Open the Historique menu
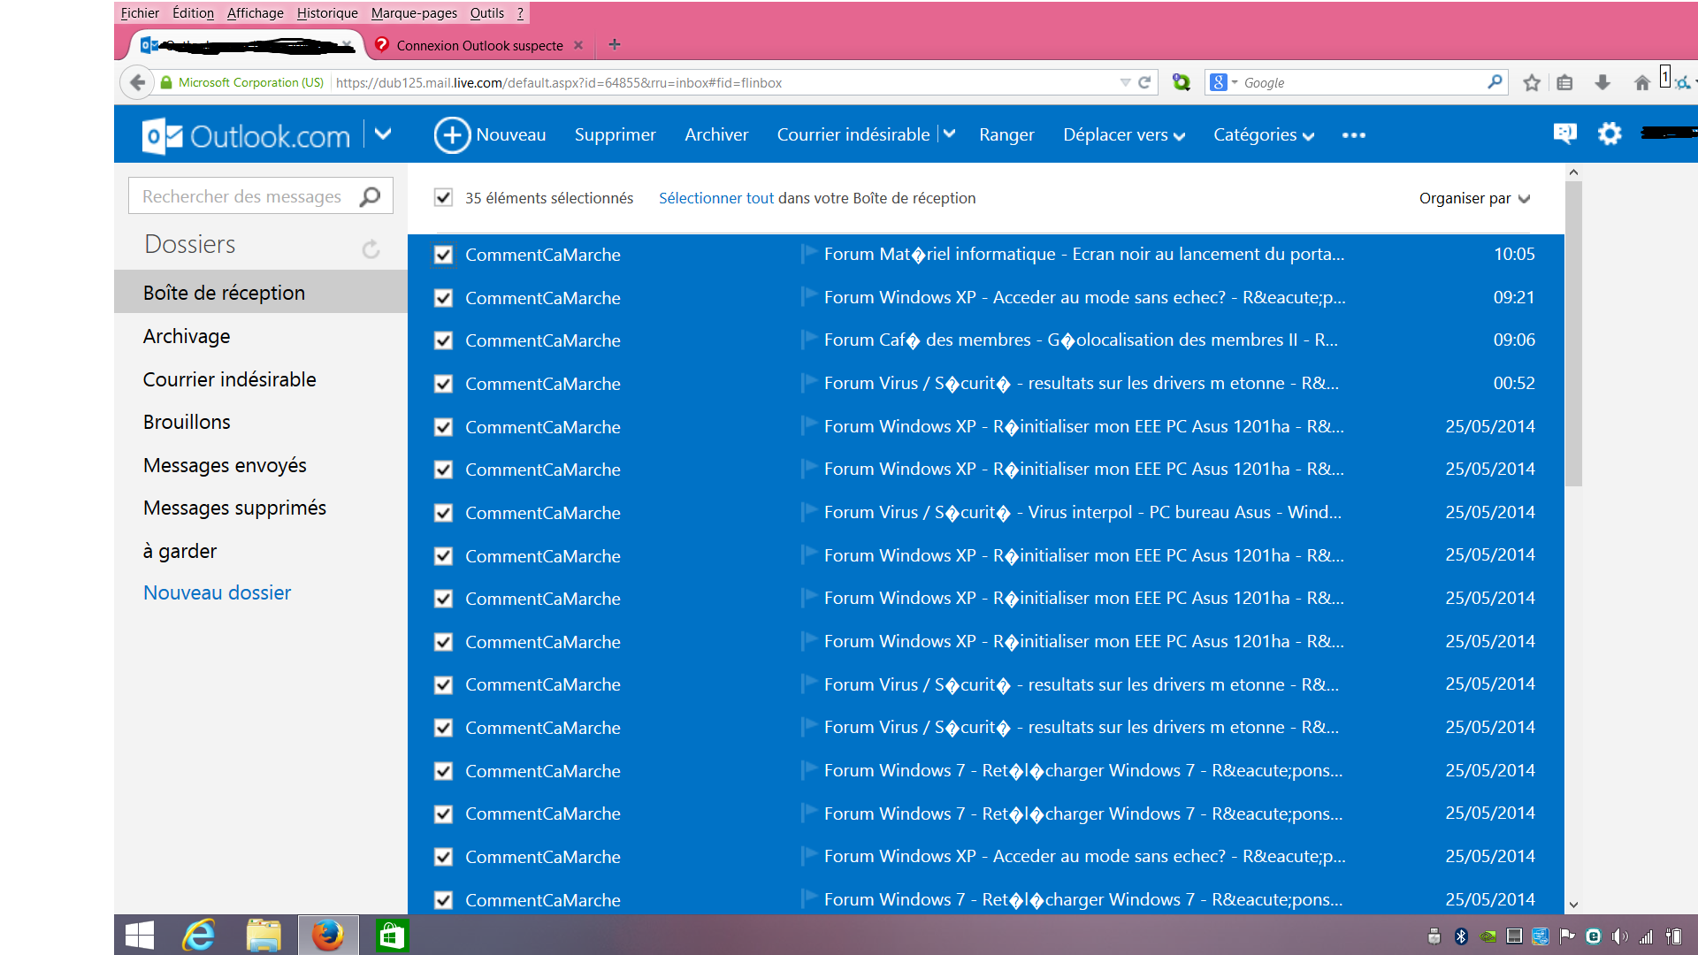1698x955 pixels. tap(327, 12)
